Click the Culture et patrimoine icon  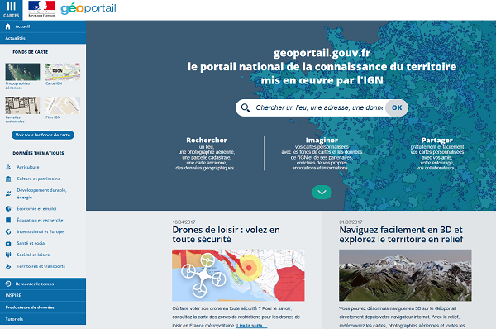pyautogui.click(x=8, y=179)
